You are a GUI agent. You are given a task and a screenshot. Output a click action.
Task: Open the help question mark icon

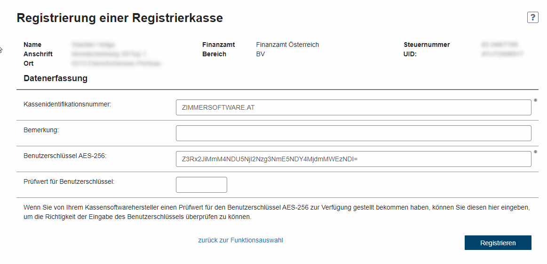(532, 17)
